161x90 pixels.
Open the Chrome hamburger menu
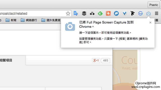pyautogui.click(x=156, y=13)
